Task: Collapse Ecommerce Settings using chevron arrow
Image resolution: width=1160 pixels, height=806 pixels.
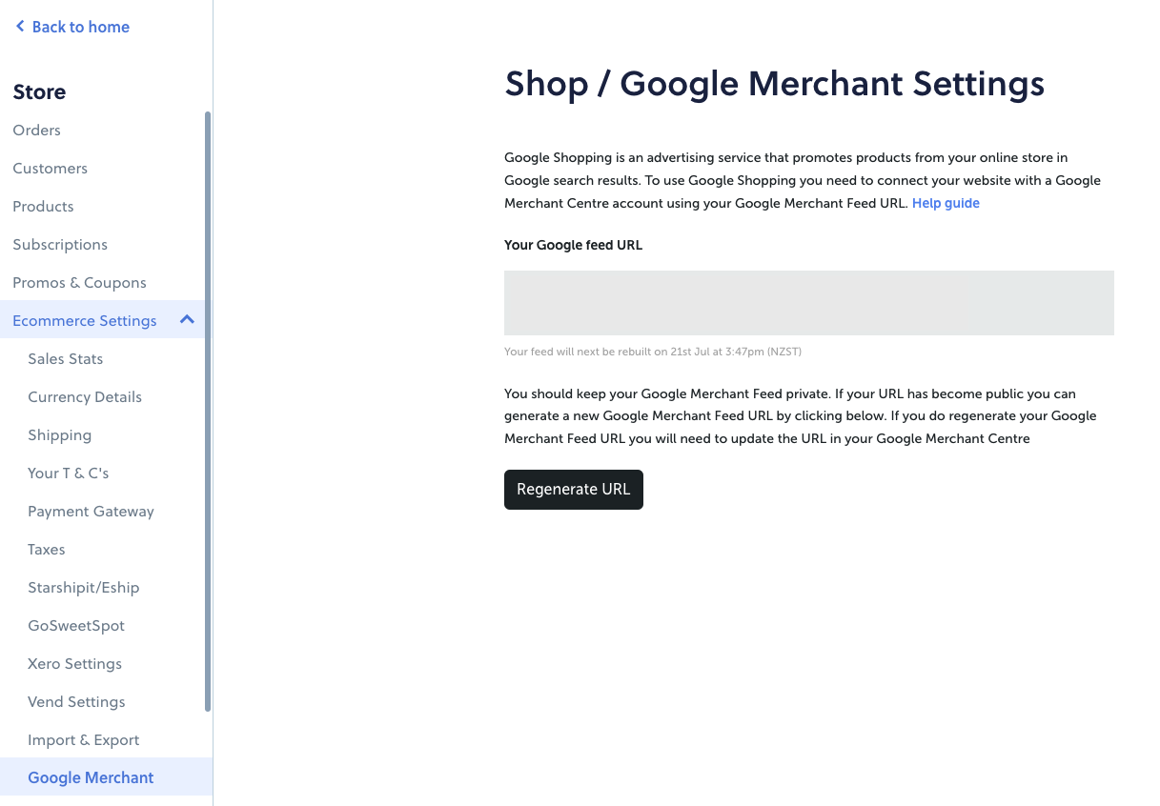Action: click(187, 320)
